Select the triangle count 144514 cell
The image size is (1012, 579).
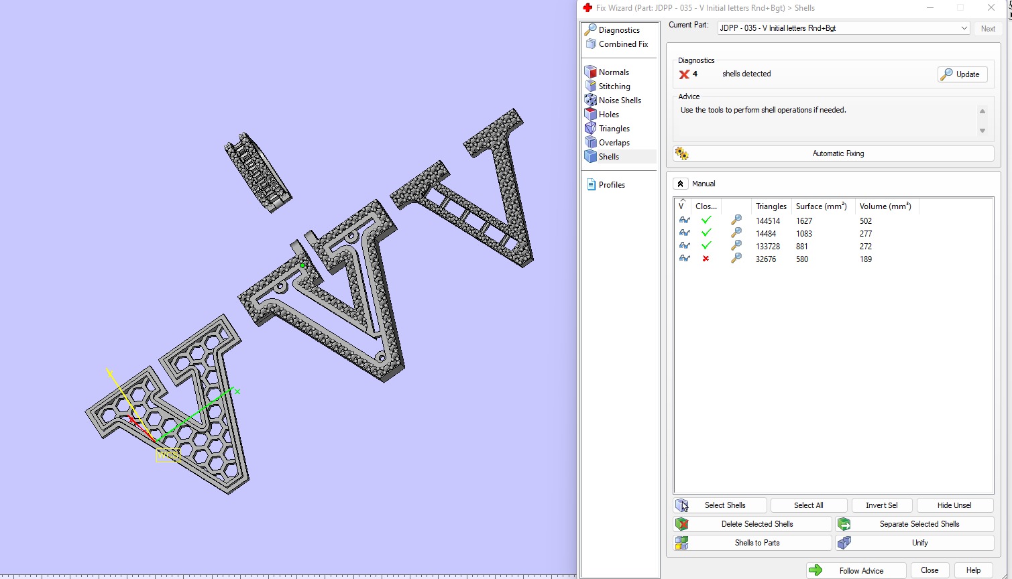[768, 221]
